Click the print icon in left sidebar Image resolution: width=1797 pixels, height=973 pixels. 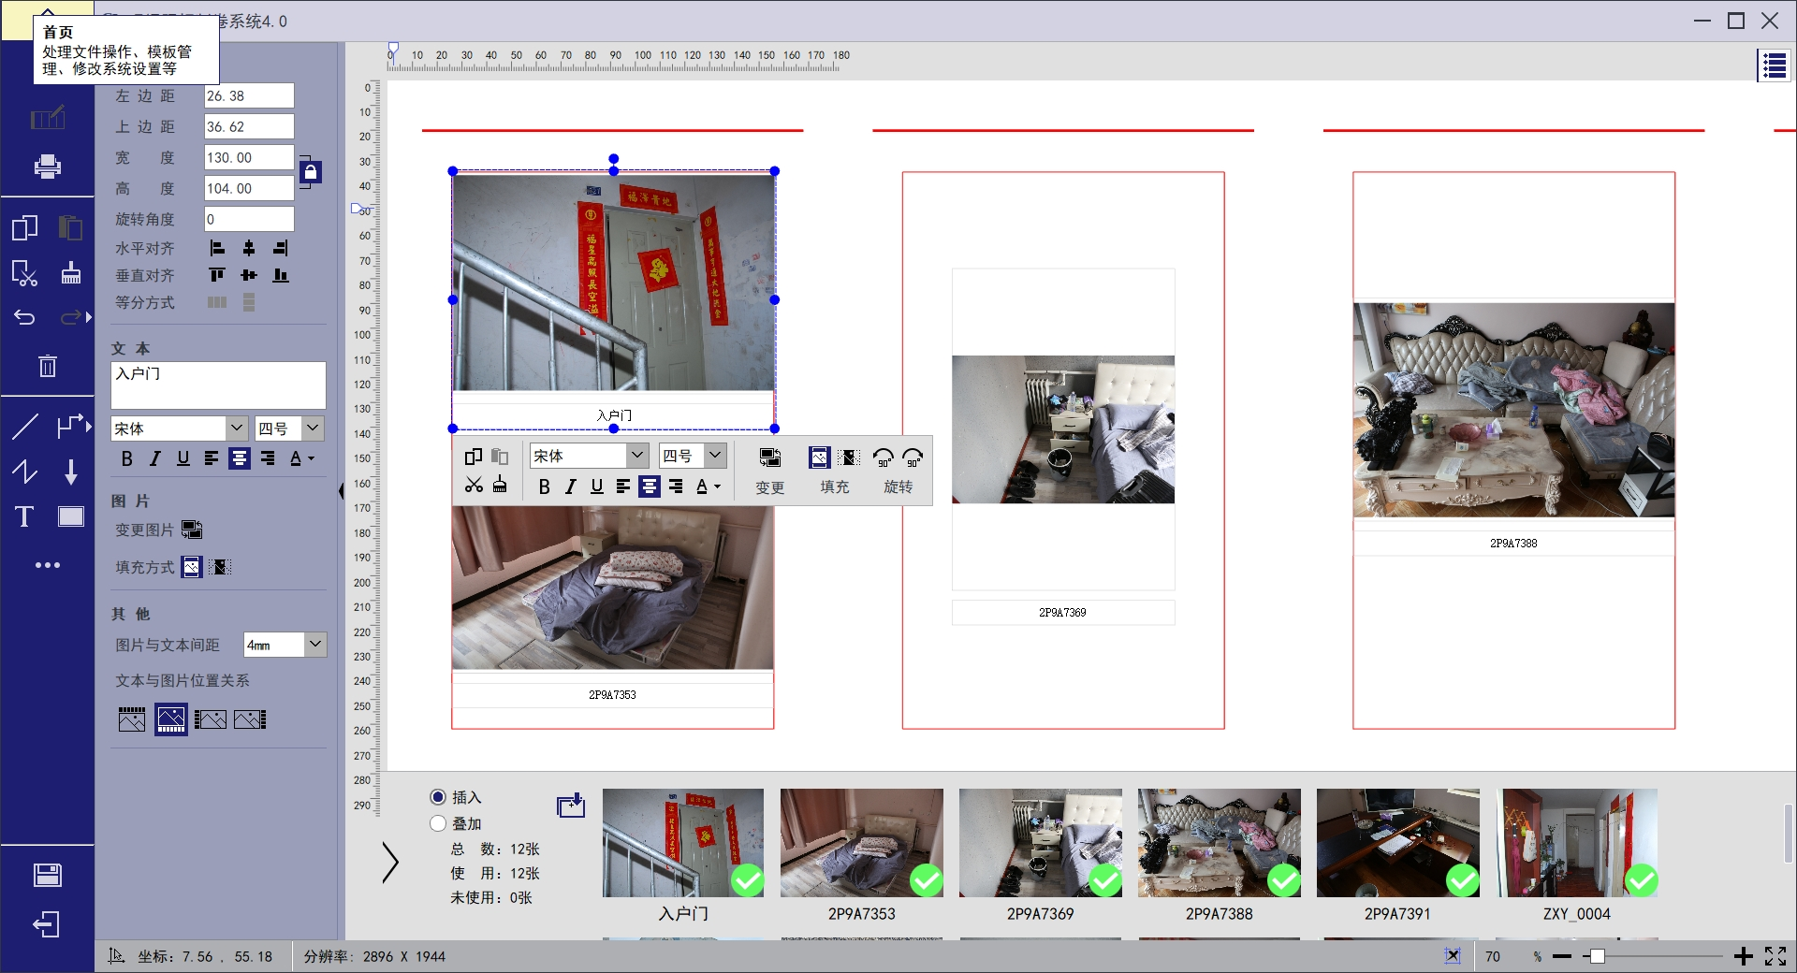[x=48, y=167]
